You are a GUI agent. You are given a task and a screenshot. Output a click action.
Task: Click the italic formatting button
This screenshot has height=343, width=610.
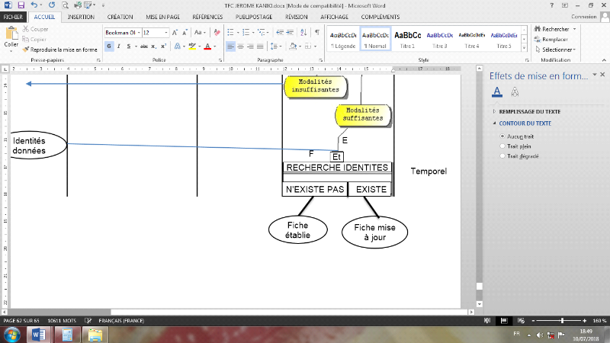pyautogui.click(x=119, y=46)
